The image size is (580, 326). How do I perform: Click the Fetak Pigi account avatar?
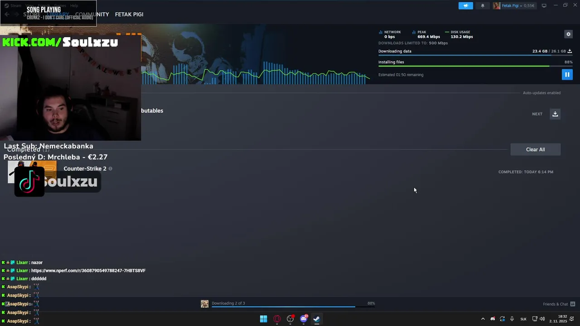(x=497, y=5)
